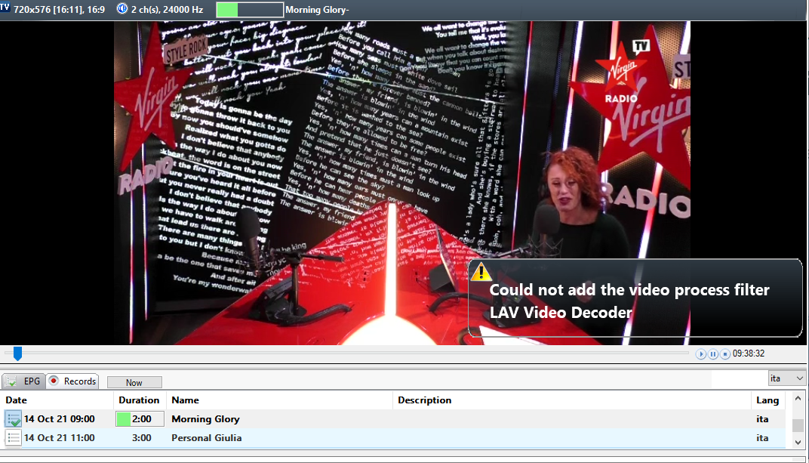Image resolution: width=809 pixels, height=463 pixels.
Task: Open the ita language dropdown
Action: pos(786,378)
